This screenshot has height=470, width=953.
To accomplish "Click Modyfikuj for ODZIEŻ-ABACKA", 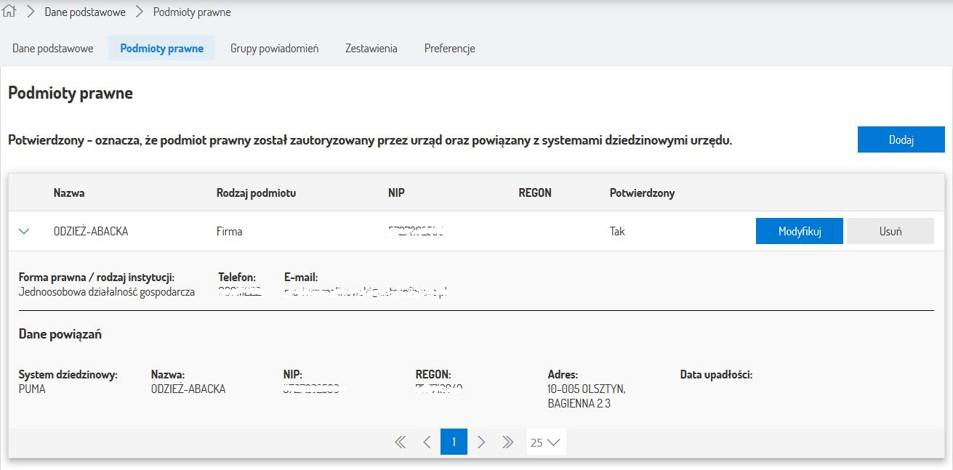I will pos(799,232).
